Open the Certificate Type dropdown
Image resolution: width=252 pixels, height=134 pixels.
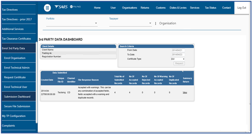[178, 59]
